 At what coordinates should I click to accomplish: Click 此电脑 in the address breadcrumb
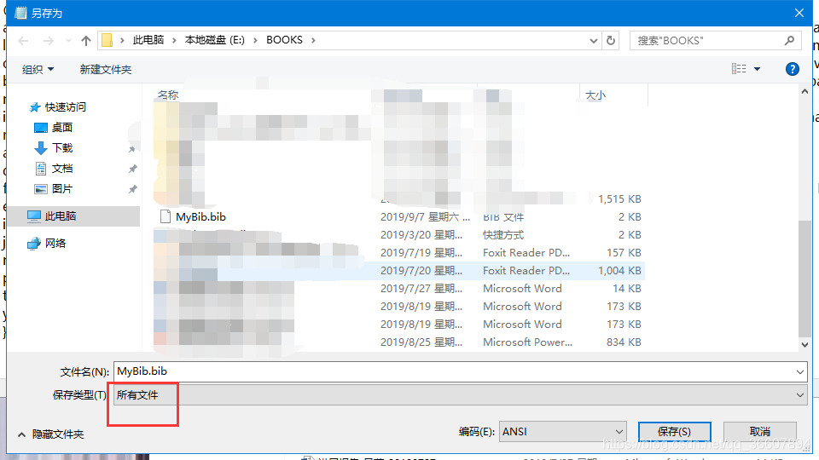coord(148,40)
